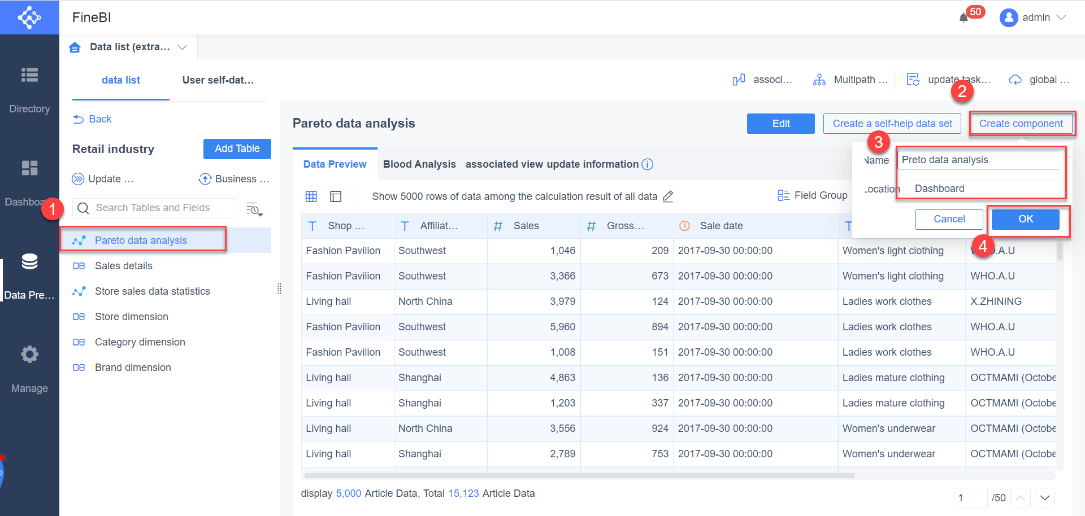Click the Search Tables and Fields box
1085x516 pixels.
tap(155, 208)
